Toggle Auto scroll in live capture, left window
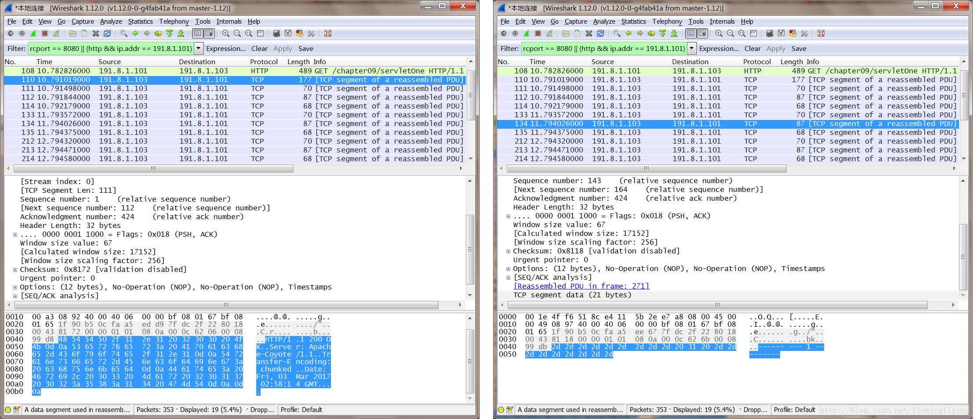This screenshot has height=419, width=974. pos(209,33)
